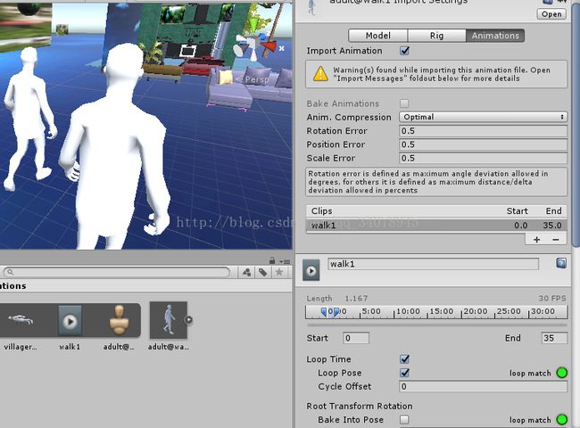Select the adult@wa... model asset
The height and width of the screenshot is (428, 580).
point(169,320)
